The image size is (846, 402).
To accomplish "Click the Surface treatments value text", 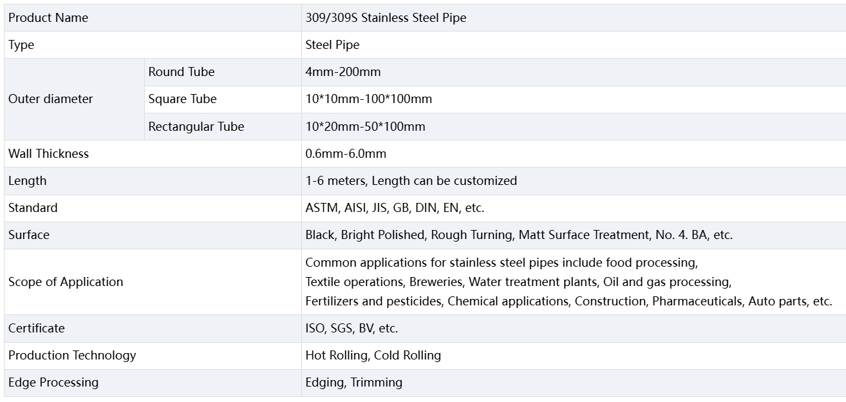I will coord(518,235).
